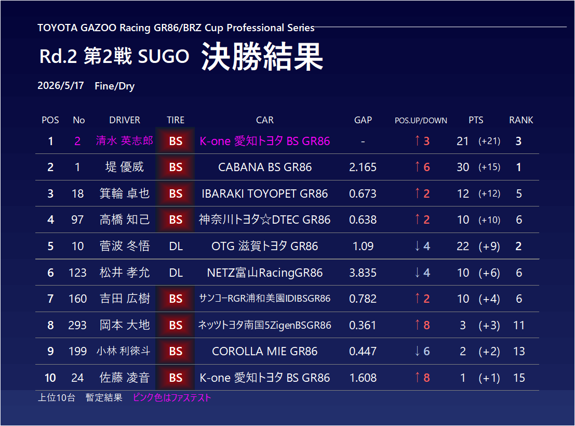Click car name OTG 滋賀トヨタ GR86
The height and width of the screenshot is (426, 575).
click(265, 246)
